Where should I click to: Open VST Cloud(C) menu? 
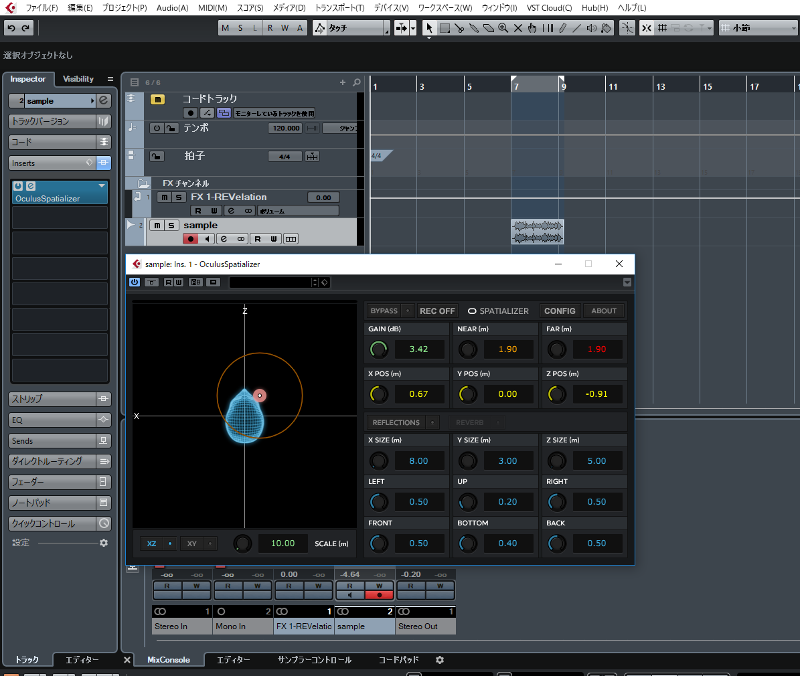click(549, 7)
